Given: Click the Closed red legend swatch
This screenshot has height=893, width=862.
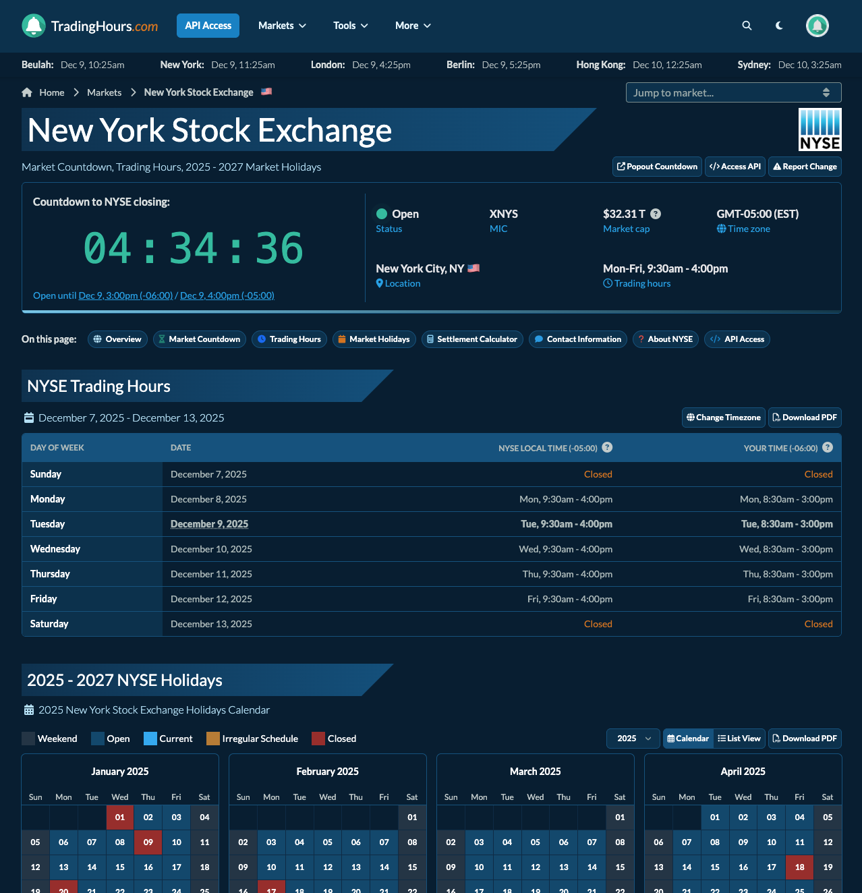Looking at the screenshot, I should [318, 739].
